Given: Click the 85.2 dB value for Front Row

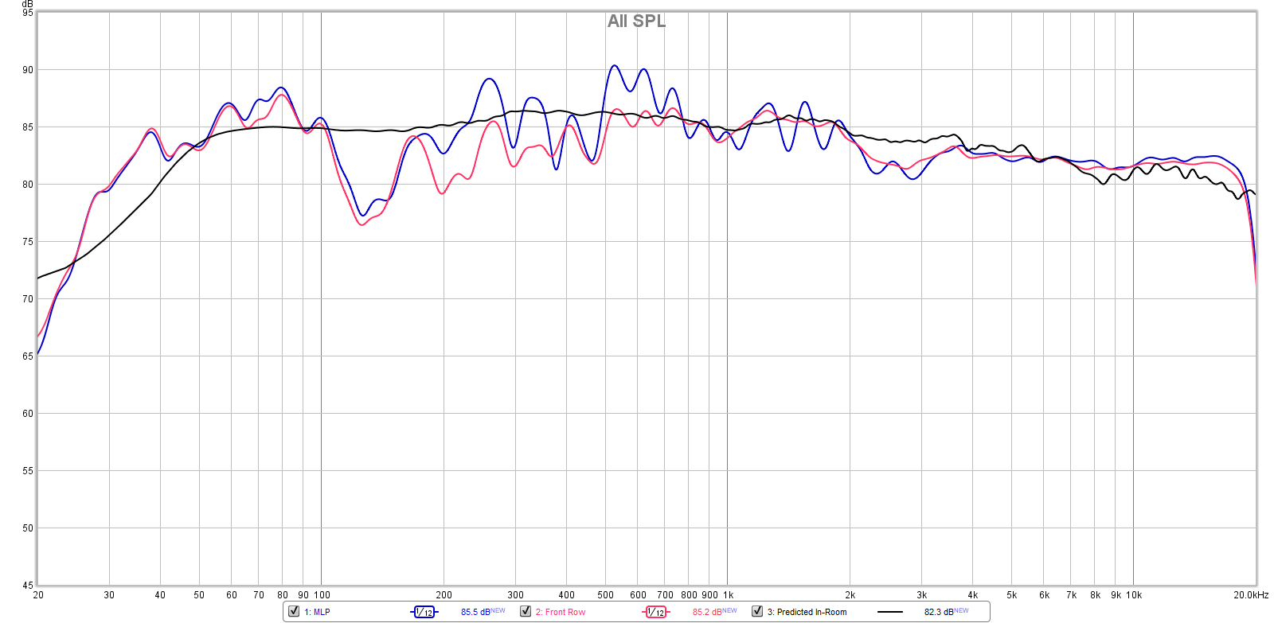Looking at the screenshot, I should [x=707, y=612].
